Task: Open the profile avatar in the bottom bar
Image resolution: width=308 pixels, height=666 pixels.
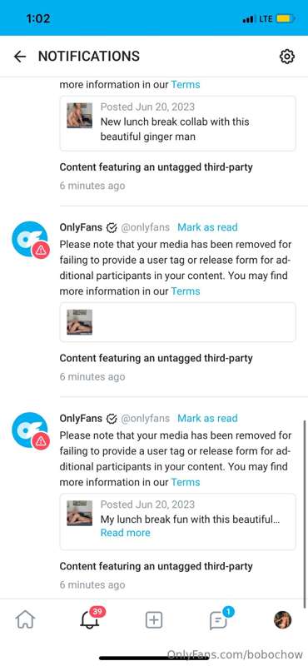Action: 282,620
